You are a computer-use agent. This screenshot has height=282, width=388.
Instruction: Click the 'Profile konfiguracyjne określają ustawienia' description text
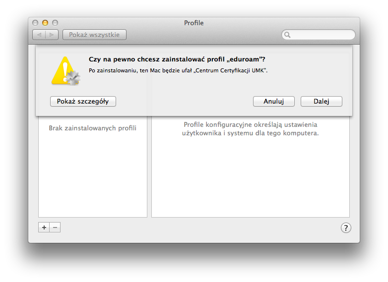click(251, 129)
